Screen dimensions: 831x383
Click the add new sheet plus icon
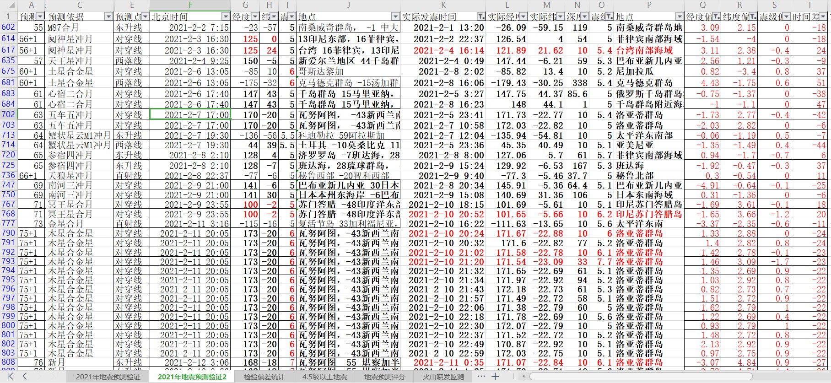tap(495, 376)
